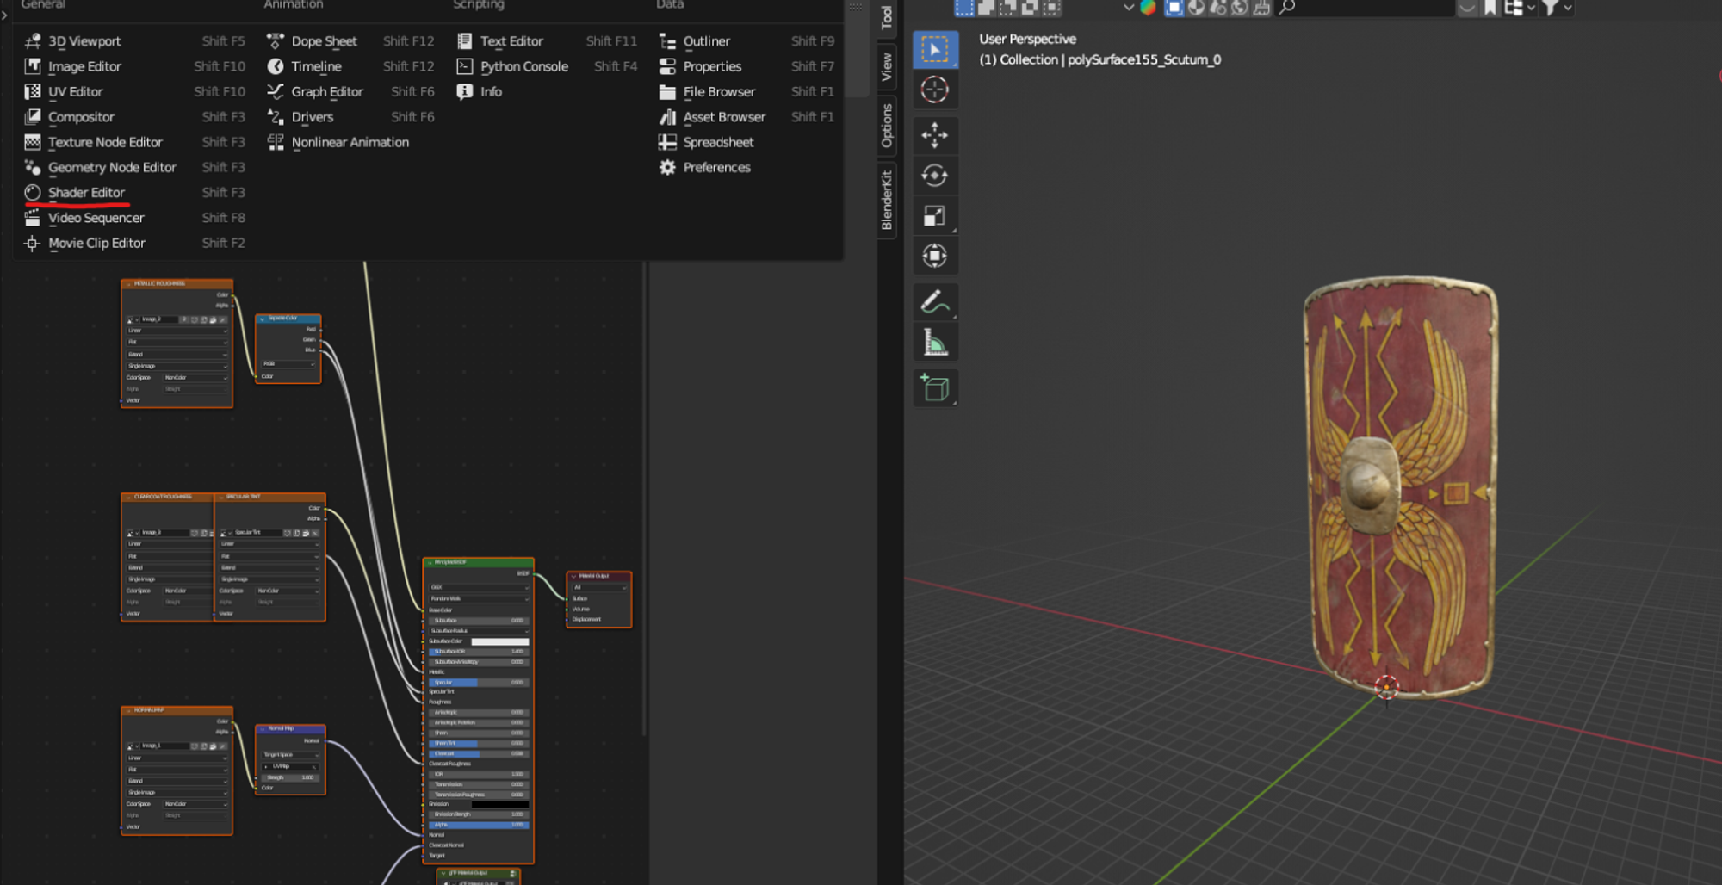Click the bookmark icon in the header
This screenshot has width=1722, height=885.
(x=1490, y=8)
